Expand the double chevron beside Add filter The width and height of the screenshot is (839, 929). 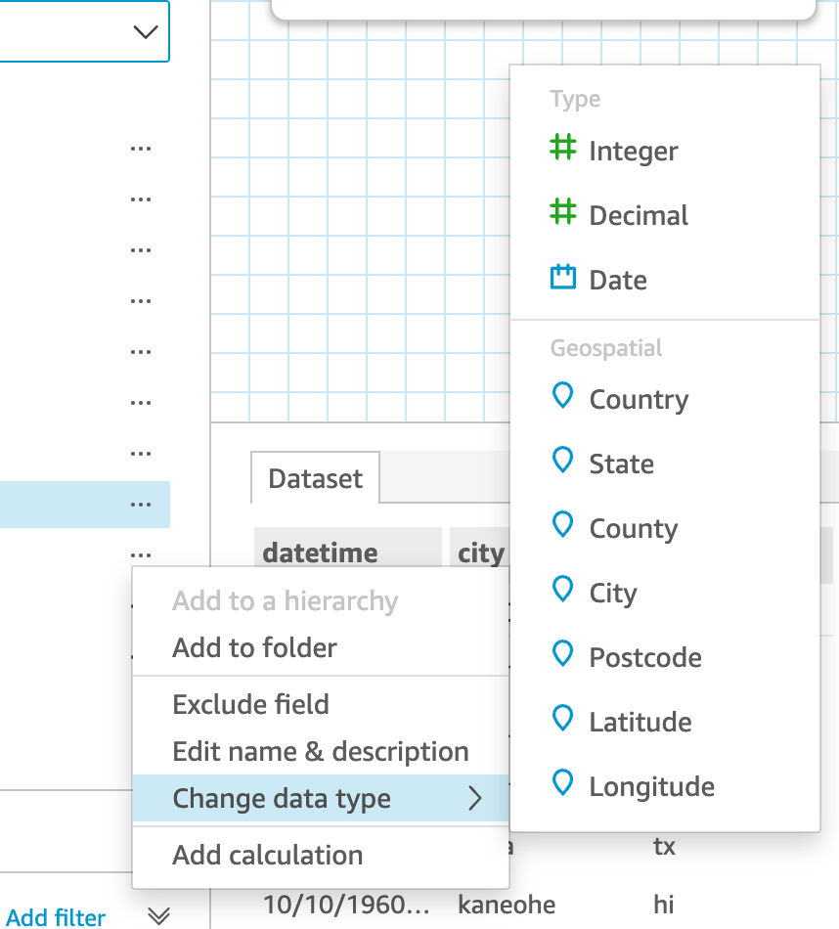(x=158, y=916)
